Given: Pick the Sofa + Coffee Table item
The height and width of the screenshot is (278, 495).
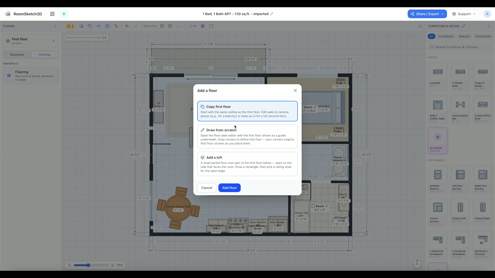Looking at the screenshot, I should (438, 109).
